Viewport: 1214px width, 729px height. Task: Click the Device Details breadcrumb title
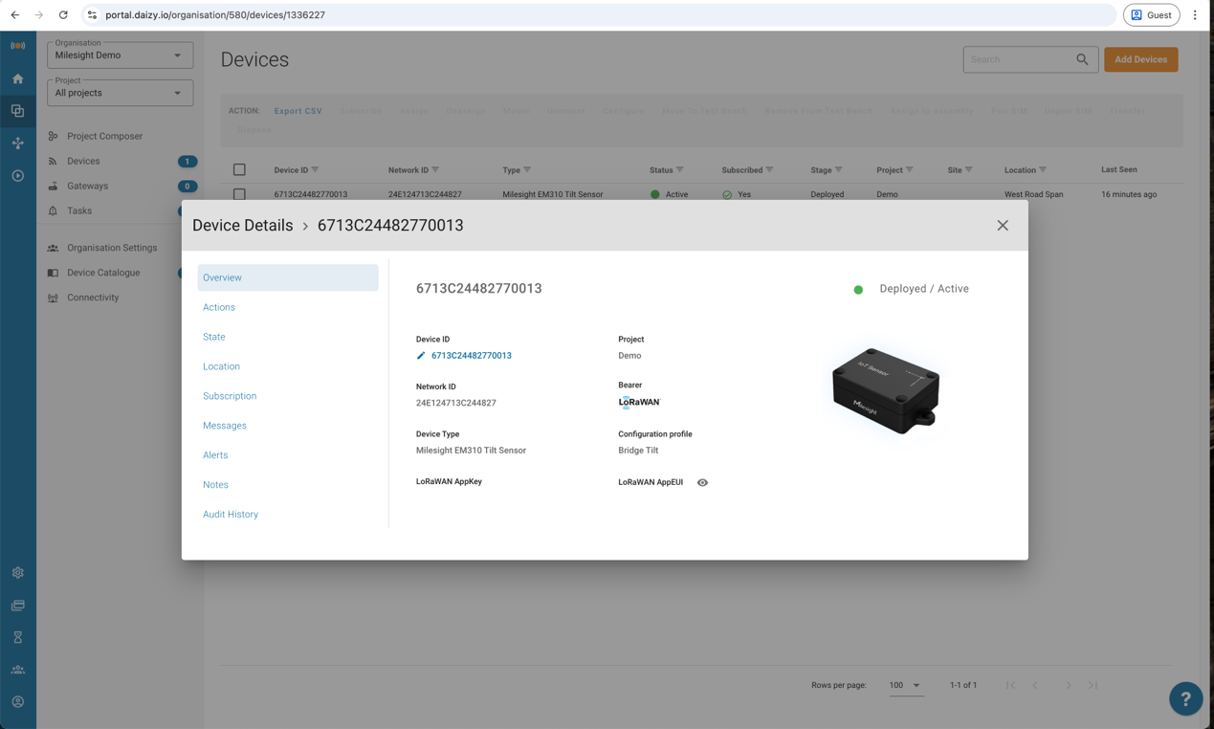243,226
